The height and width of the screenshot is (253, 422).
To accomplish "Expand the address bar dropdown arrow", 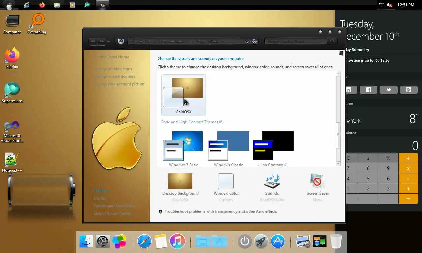I will tap(247, 42).
